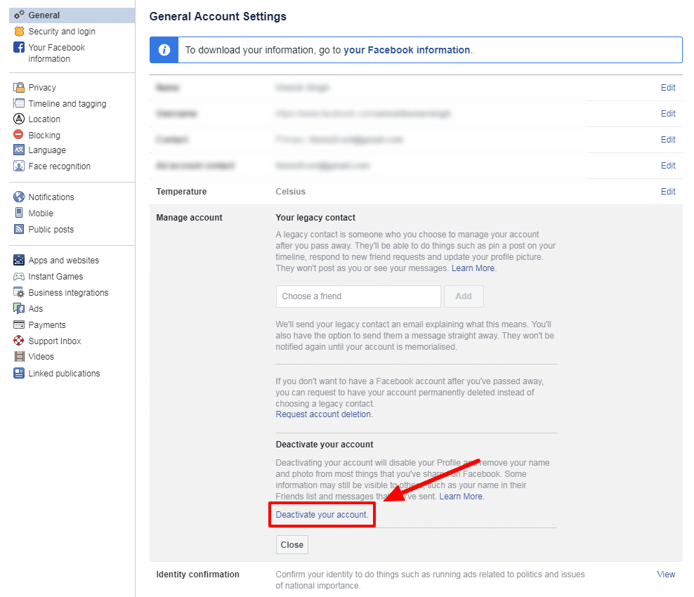Click the red Blocking icon

tap(18, 135)
